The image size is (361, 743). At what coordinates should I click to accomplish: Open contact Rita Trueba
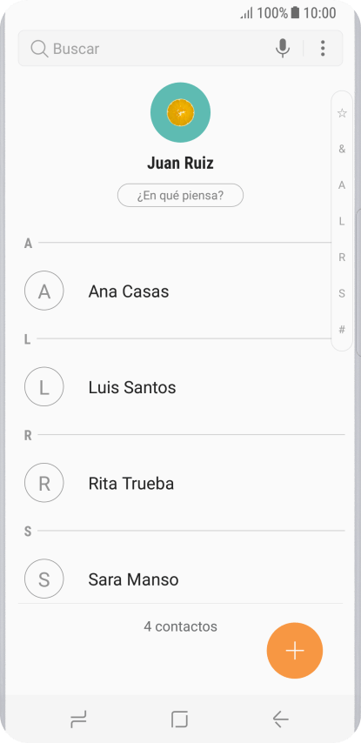pyautogui.click(x=181, y=484)
